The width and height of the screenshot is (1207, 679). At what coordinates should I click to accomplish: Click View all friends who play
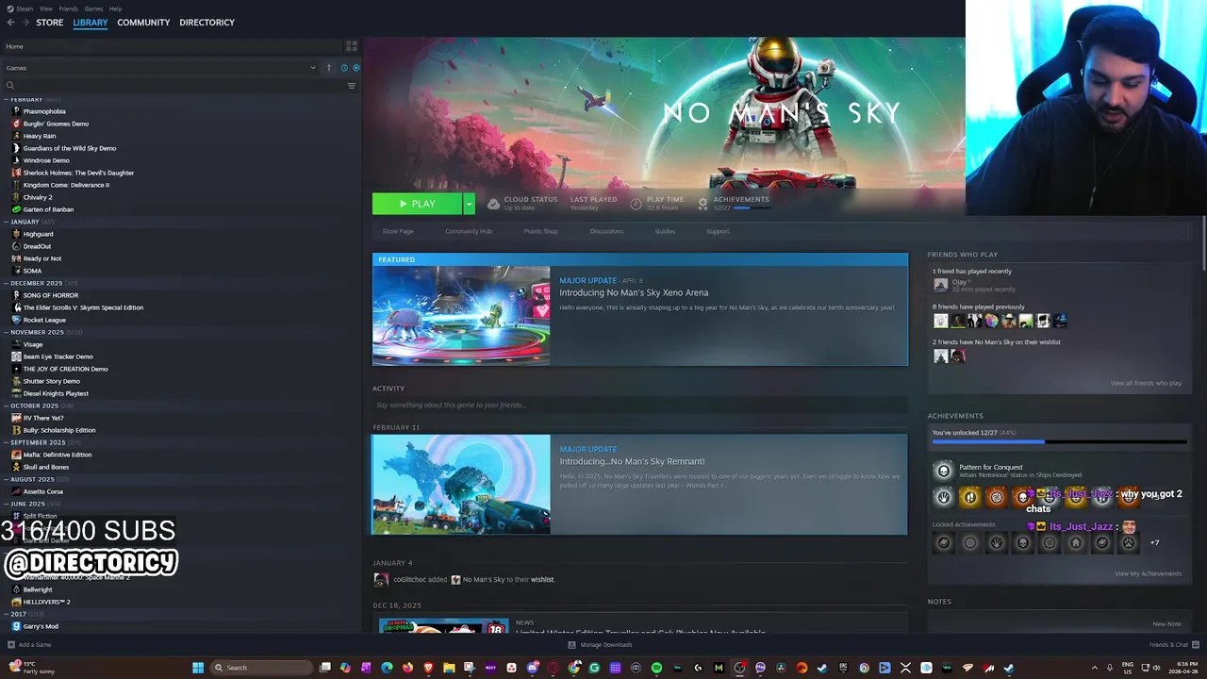pyautogui.click(x=1146, y=383)
